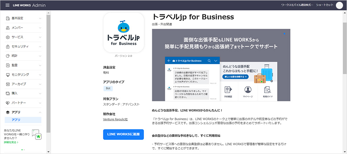The width and height of the screenshot is (347, 154).
Task: Expand the アーカイブ chevron
Action: coord(40,84)
